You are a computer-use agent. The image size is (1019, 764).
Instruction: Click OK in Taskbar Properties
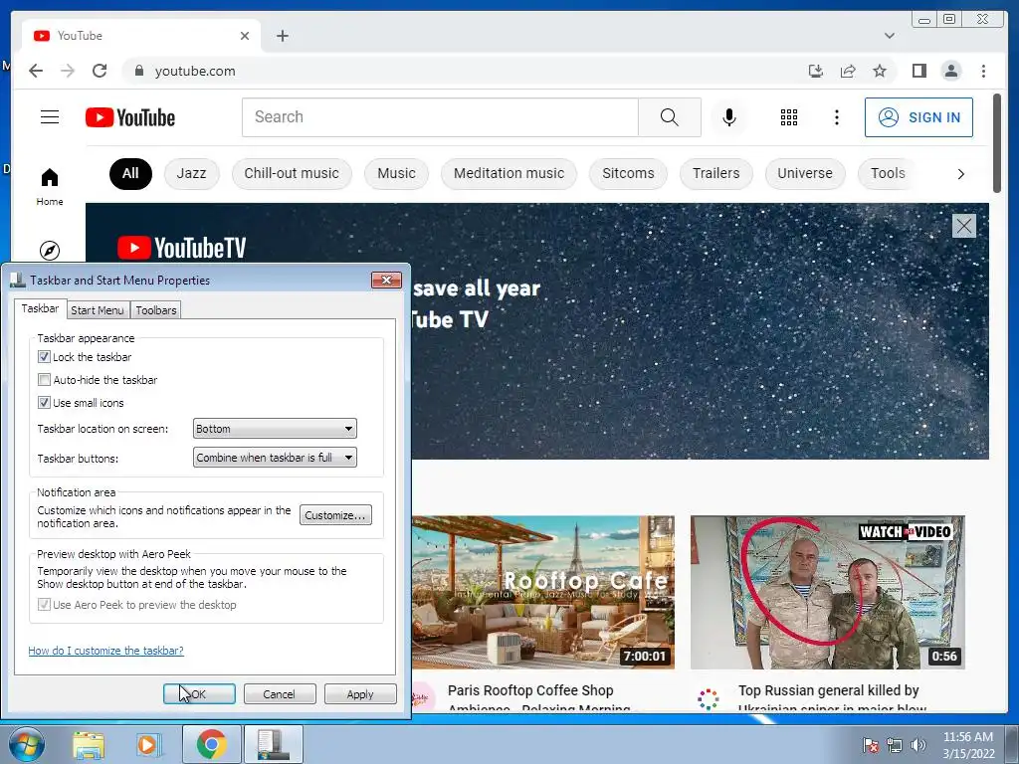[x=199, y=693]
